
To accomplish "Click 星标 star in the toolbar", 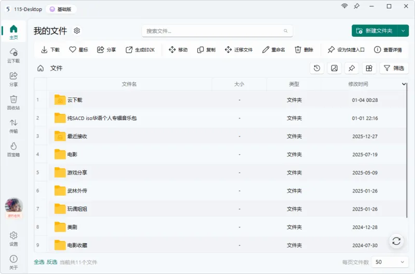I will coord(78,49).
